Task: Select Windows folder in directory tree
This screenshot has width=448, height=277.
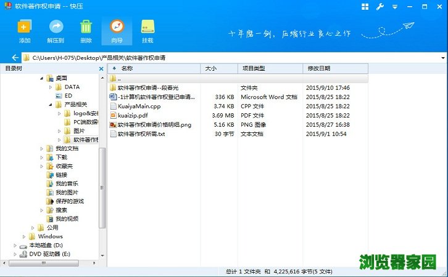Action: click(x=50, y=236)
